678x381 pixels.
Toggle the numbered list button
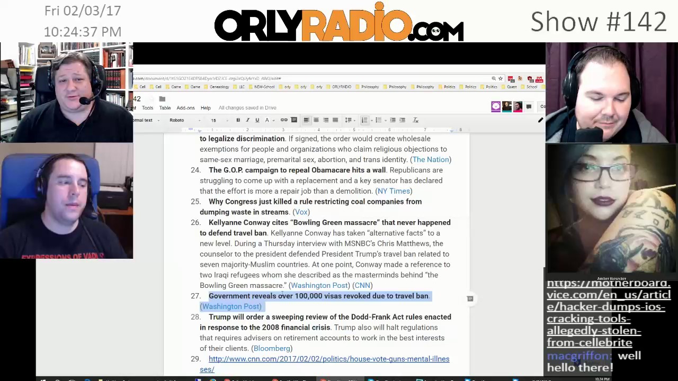point(364,120)
